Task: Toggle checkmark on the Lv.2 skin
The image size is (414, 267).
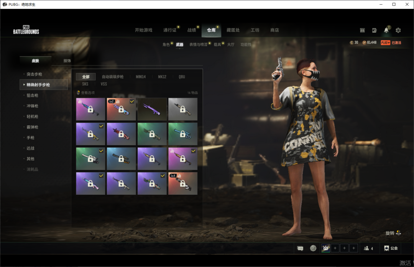Action: 132,101
